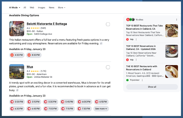183x118 pixels.
Task: Click the Tripadvisor source icon
Action: coord(127,80)
